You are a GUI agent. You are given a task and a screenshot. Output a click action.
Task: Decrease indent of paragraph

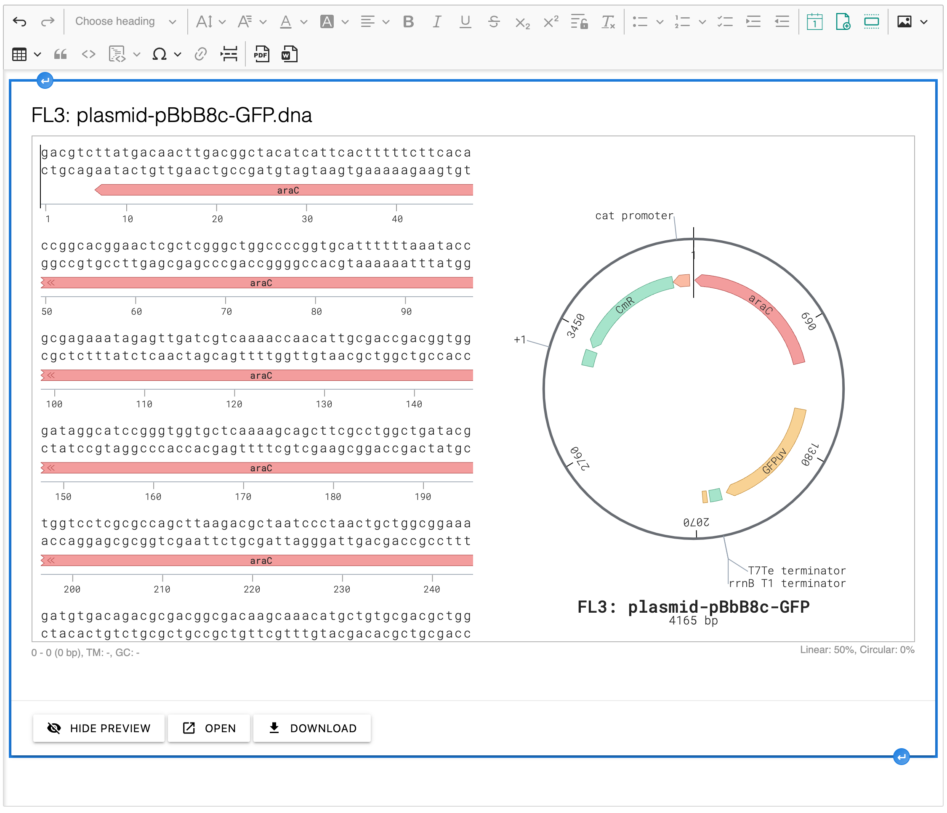pyautogui.click(x=782, y=21)
